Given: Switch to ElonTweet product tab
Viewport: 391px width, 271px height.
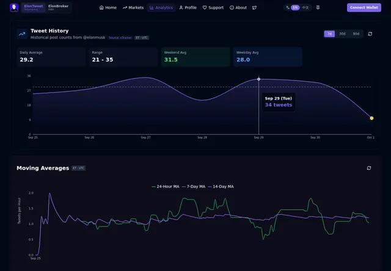Looking at the screenshot, I should coord(34,7).
